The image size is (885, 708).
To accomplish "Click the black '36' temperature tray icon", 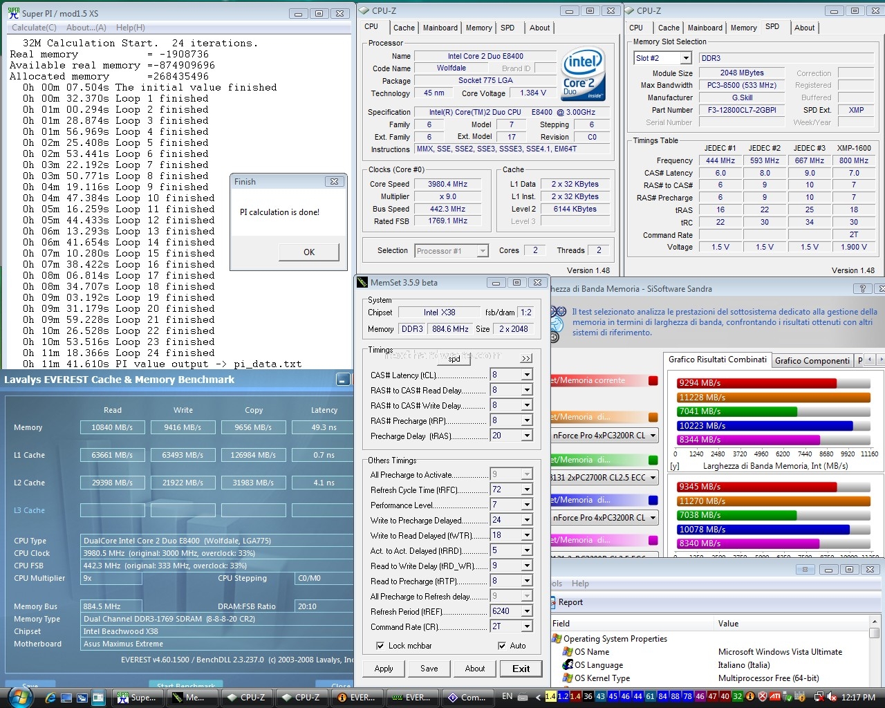I will [588, 696].
